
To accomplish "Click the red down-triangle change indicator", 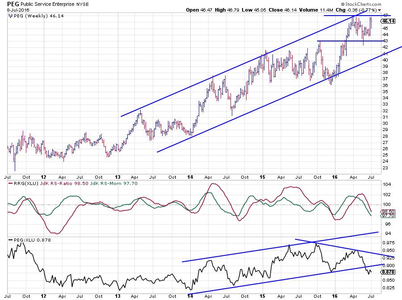I will coord(379,10).
